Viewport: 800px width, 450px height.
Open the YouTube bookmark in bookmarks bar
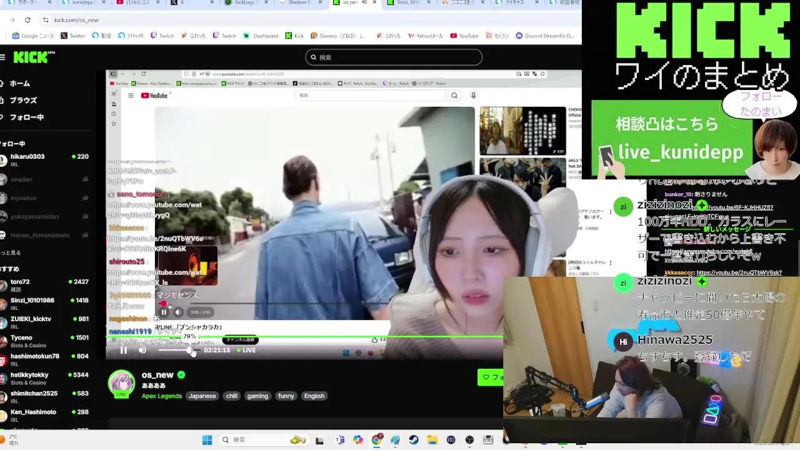pyautogui.click(x=464, y=36)
